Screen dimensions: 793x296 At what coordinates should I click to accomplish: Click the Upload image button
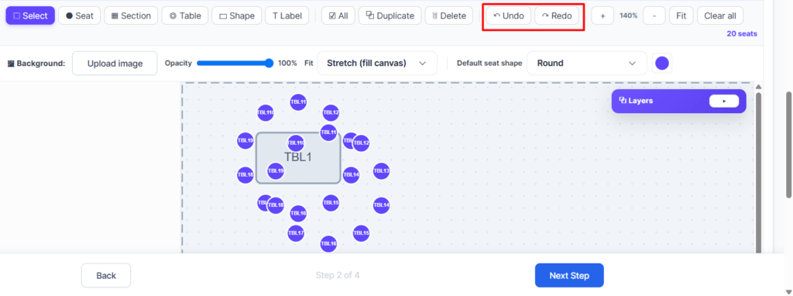tap(115, 64)
